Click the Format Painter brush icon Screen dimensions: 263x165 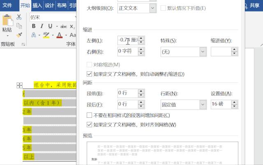coord(19,35)
